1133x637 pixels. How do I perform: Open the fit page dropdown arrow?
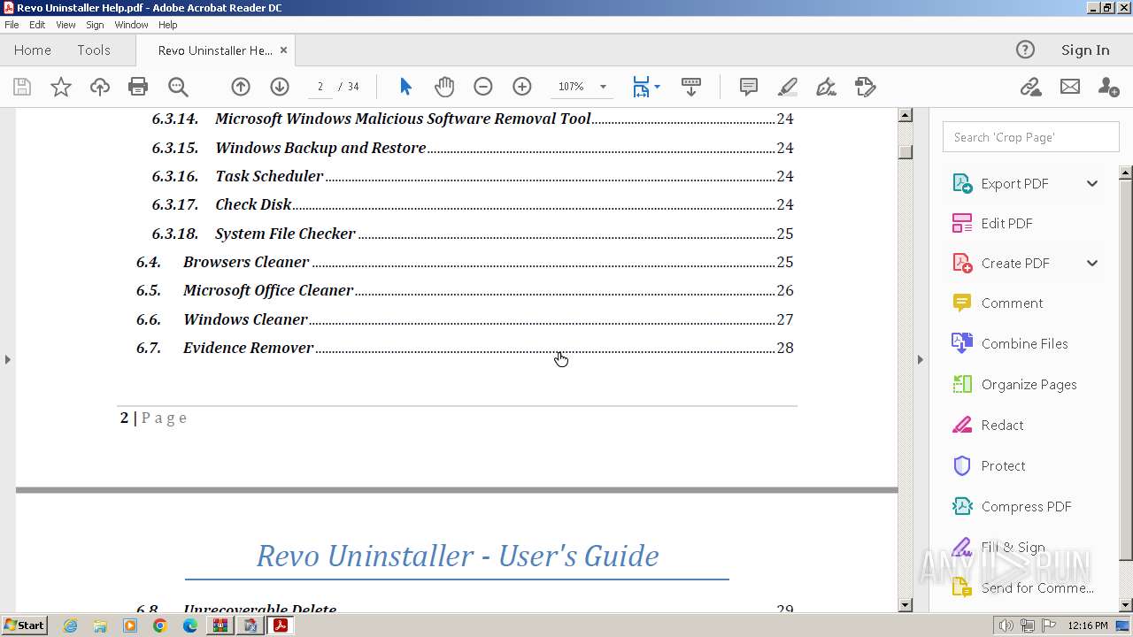(x=657, y=87)
